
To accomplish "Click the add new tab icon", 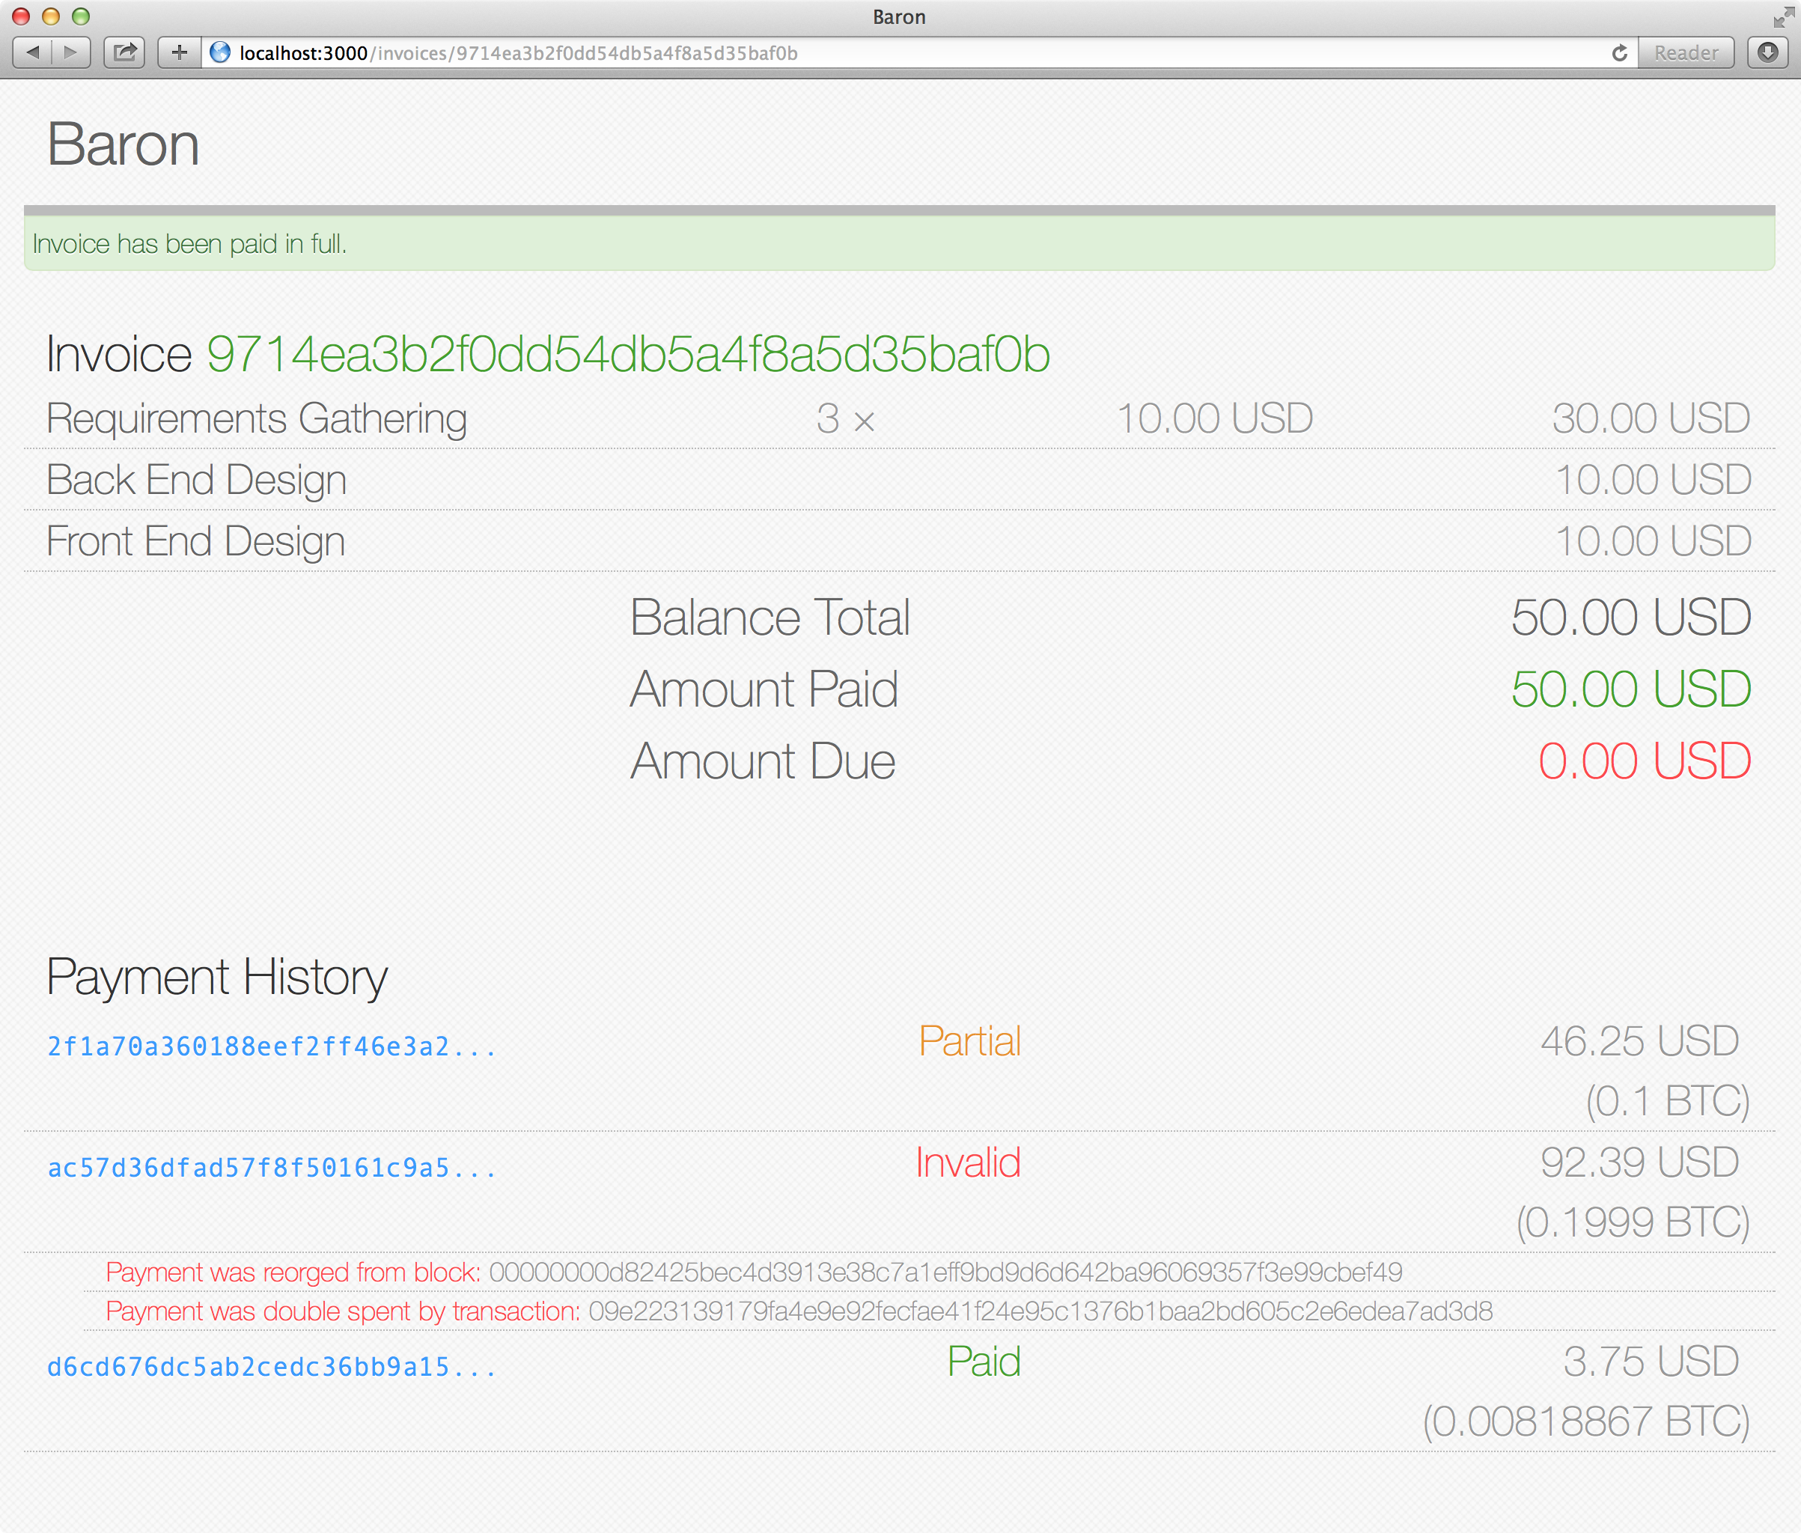I will (x=180, y=52).
